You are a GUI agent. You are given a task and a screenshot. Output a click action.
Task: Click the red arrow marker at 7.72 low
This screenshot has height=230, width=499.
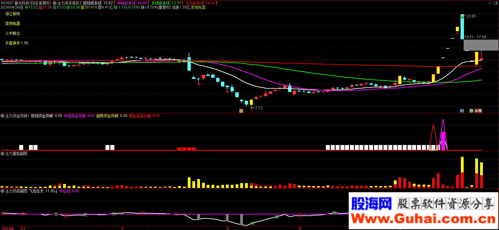pos(251,108)
